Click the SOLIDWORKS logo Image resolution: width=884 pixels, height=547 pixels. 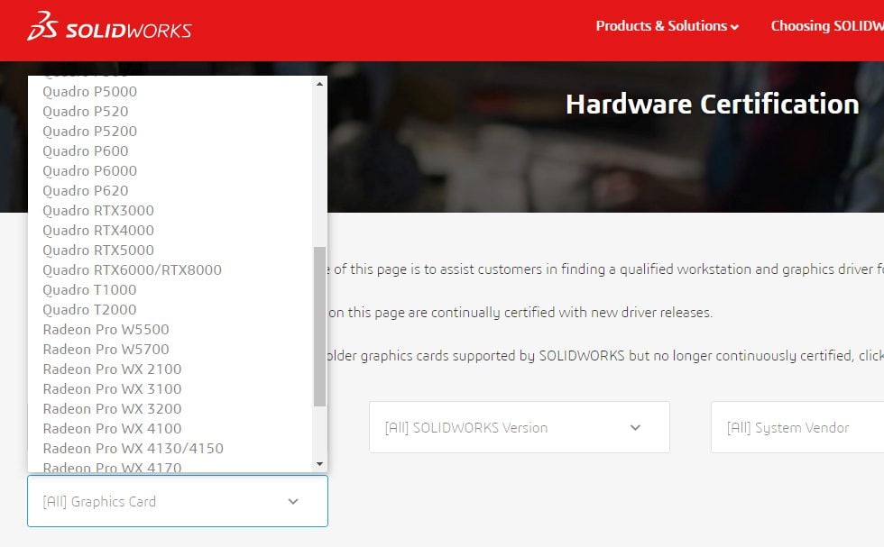(109, 26)
